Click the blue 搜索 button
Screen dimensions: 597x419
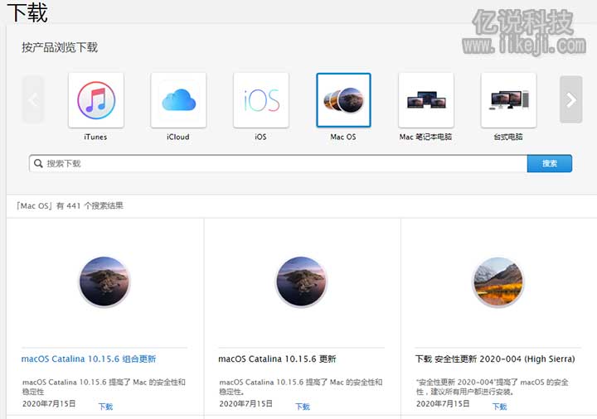tap(550, 163)
